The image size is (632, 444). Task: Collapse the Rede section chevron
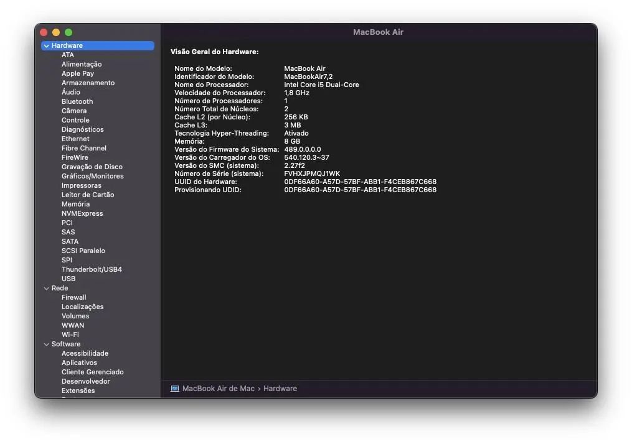tap(46, 288)
